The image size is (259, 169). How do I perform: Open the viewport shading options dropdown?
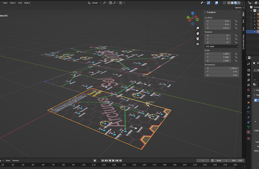pyautogui.click(x=242, y=3)
